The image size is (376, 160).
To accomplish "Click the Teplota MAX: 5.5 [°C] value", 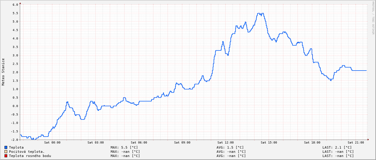I will (124, 147).
